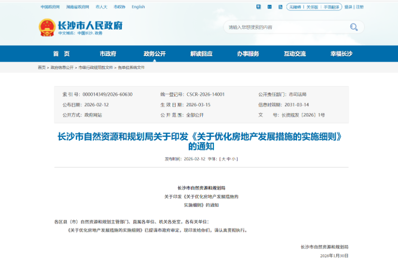The width and height of the screenshot is (398, 270).
Task: Switch site language to English
Action: [x=138, y=7]
